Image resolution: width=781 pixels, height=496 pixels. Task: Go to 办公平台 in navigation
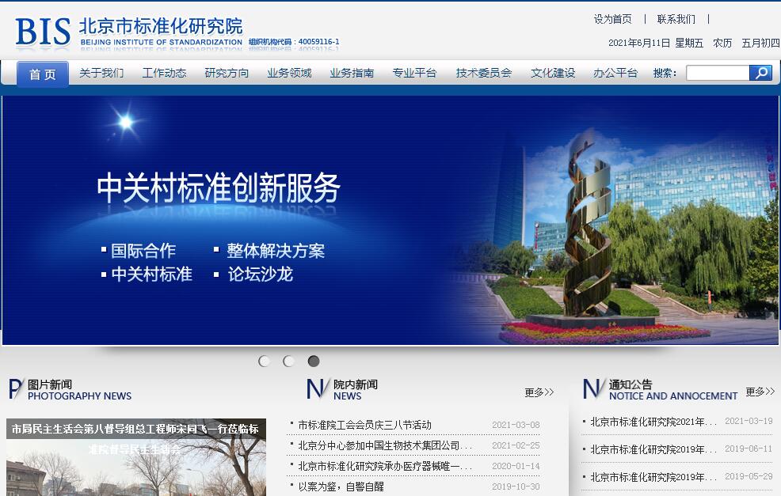pyautogui.click(x=615, y=73)
